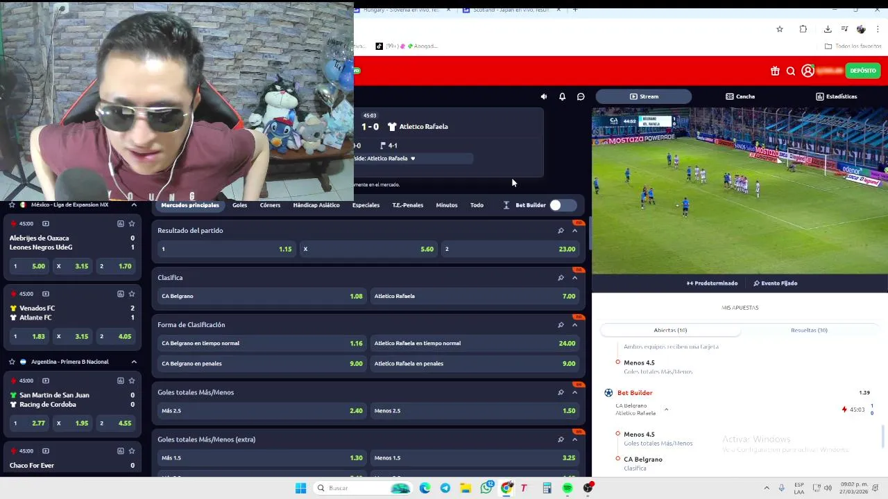
Task: Switch to the Hándicap Asiático tab
Action: tap(316, 205)
